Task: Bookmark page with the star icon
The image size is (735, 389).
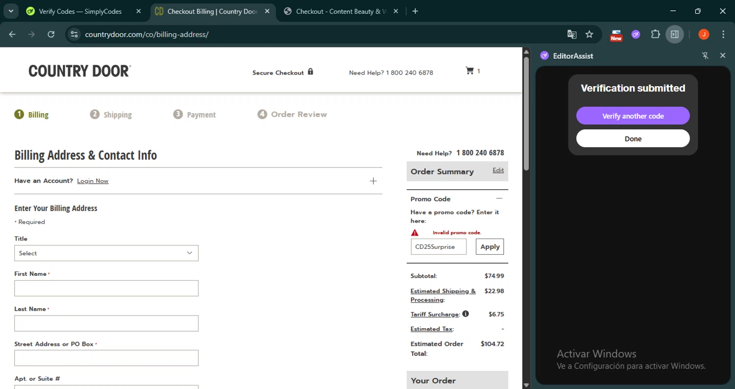Action: tap(589, 34)
